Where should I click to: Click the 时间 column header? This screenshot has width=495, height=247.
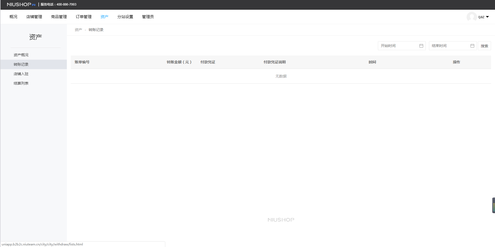[x=372, y=62]
